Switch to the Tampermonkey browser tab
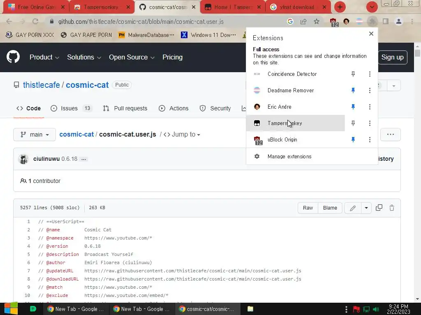421x315 pixels. click(x=102, y=7)
